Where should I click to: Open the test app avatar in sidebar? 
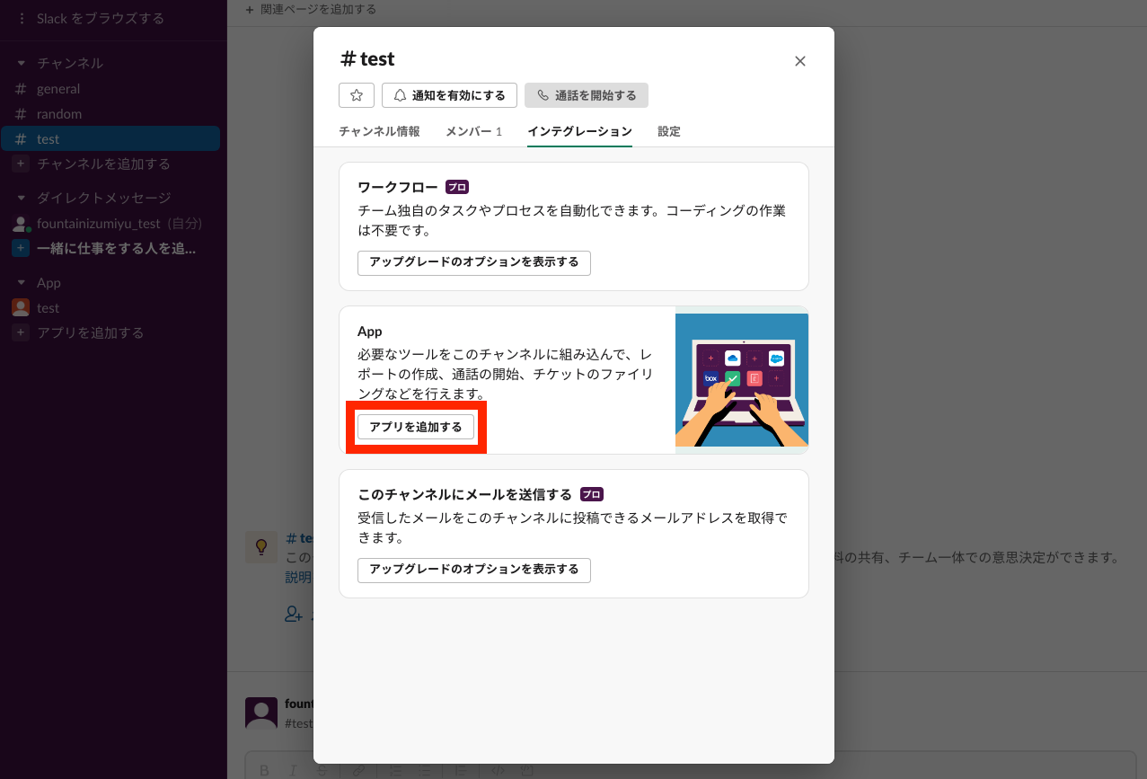click(x=21, y=308)
